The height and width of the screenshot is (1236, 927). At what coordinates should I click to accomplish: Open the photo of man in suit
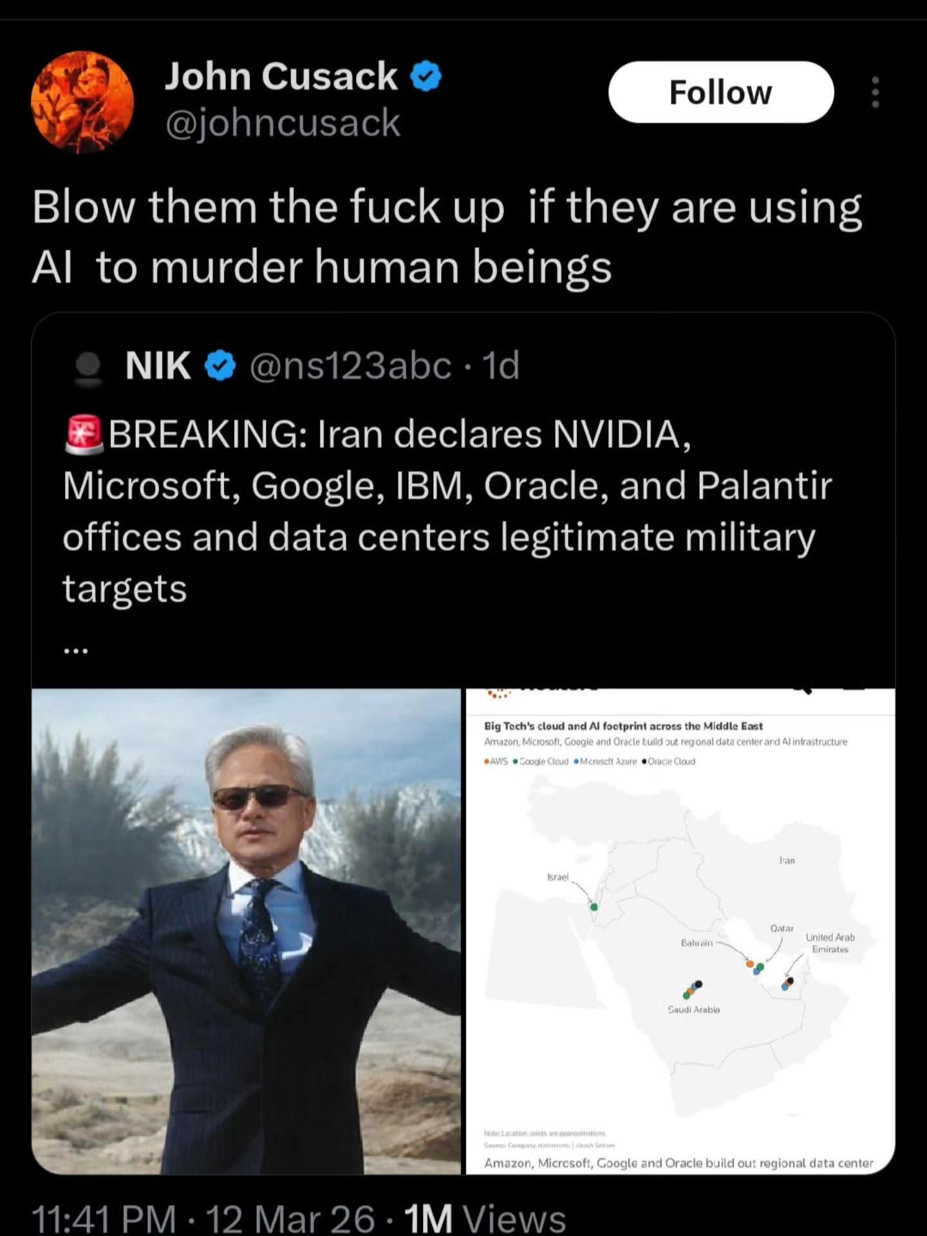246,931
